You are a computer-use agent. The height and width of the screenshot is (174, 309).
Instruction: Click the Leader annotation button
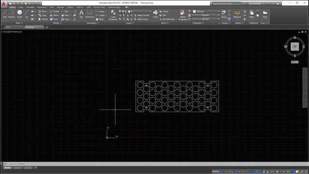[100, 15]
